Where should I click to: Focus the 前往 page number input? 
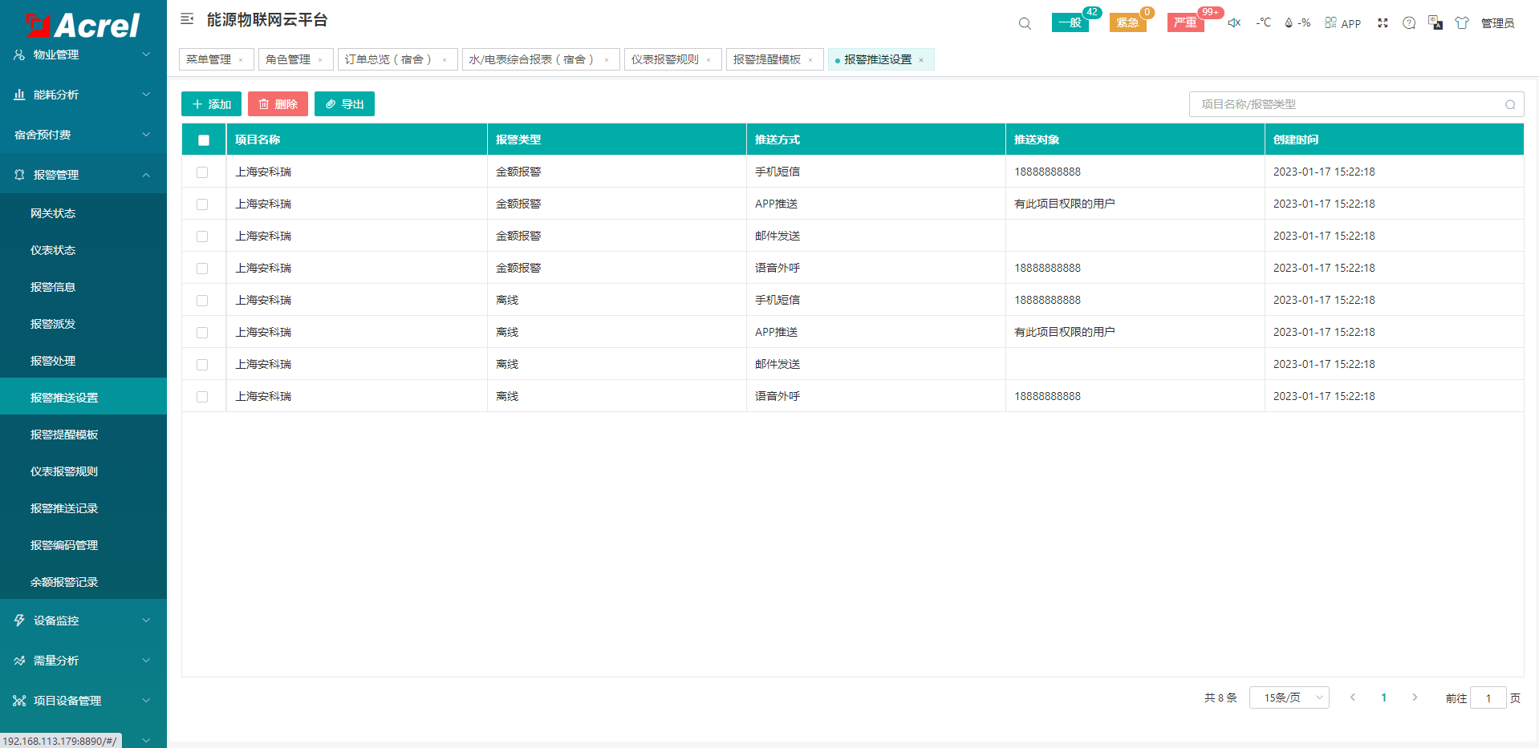pyautogui.click(x=1488, y=697)
